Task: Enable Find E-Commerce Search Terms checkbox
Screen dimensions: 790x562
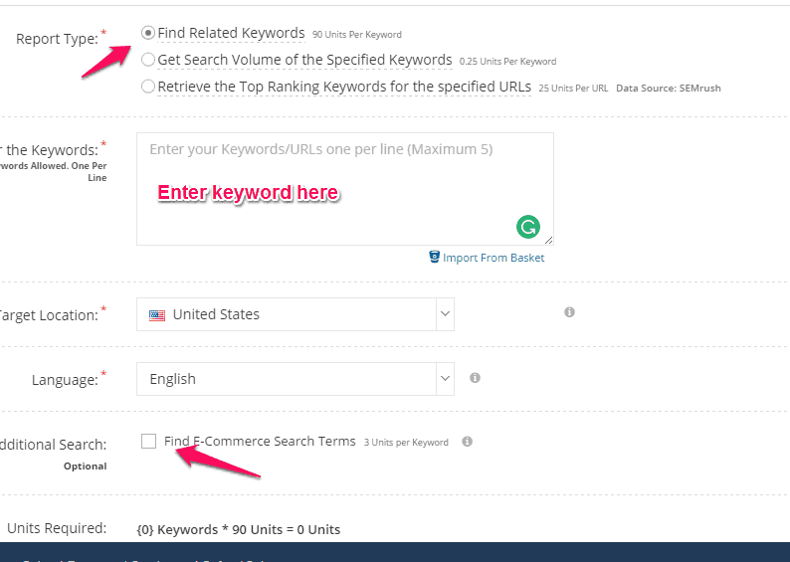Action: click(x=148, y=441)
